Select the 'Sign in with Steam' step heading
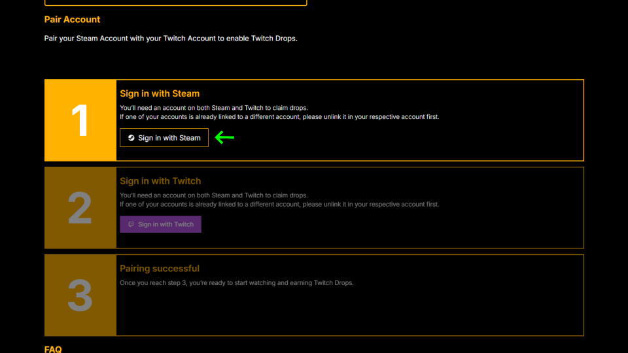The width and height of the screenshot is (628, 353). 160,93
